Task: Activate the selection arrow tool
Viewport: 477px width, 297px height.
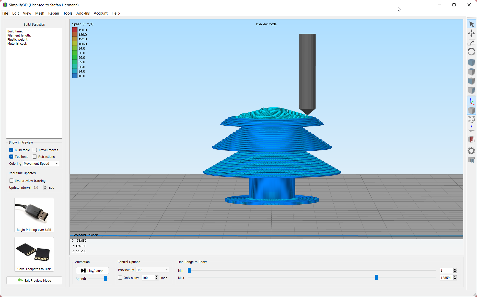Action: point(471,24)
